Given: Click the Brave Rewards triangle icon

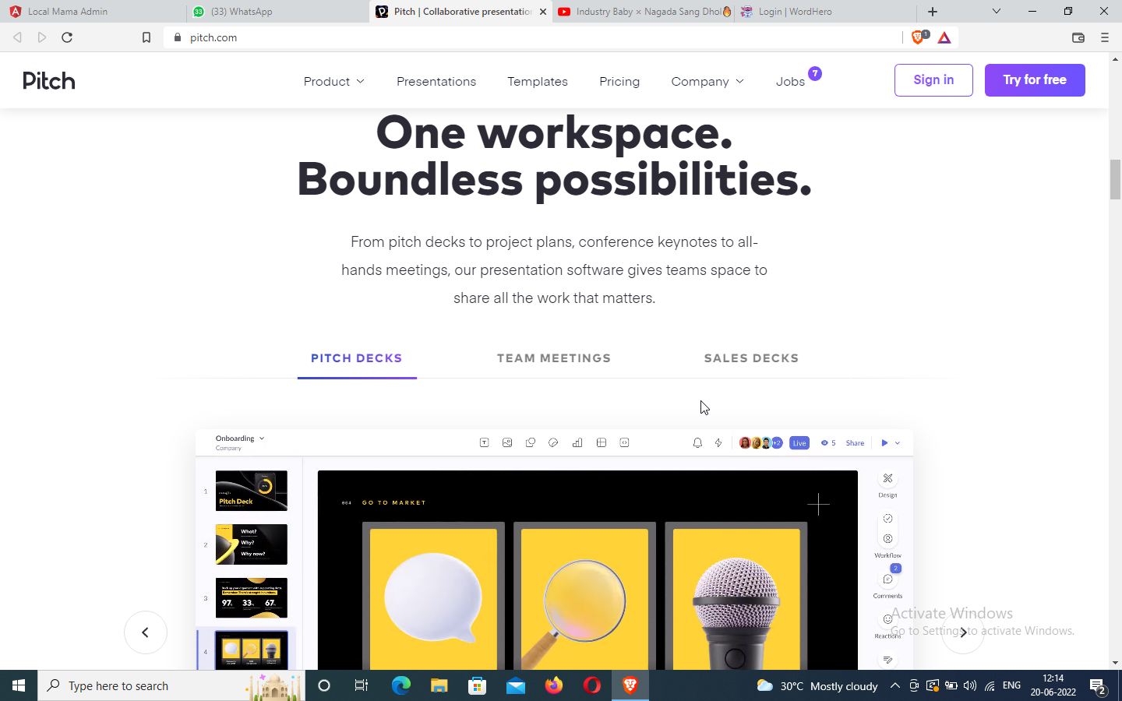Looking at the screenshot, I should [x=944, y=37].
